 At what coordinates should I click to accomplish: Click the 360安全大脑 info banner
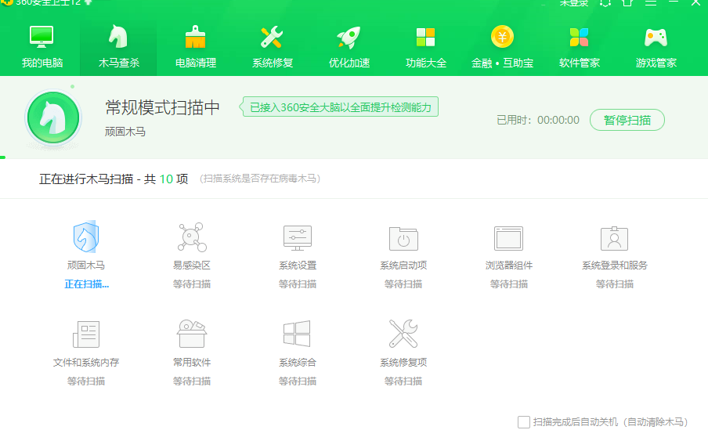click(339, 107)
